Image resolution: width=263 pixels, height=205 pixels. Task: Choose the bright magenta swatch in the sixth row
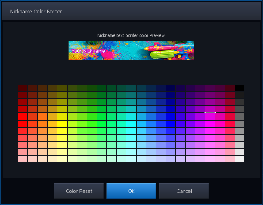[210, 124]
